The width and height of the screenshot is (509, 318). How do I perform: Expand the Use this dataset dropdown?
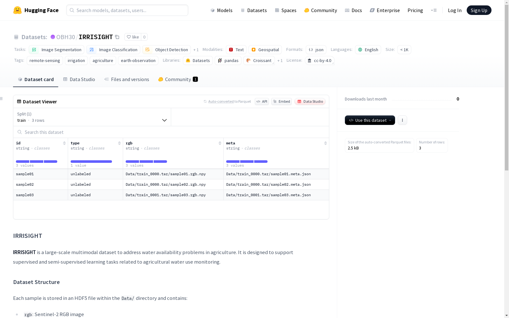tap(370, 120)
